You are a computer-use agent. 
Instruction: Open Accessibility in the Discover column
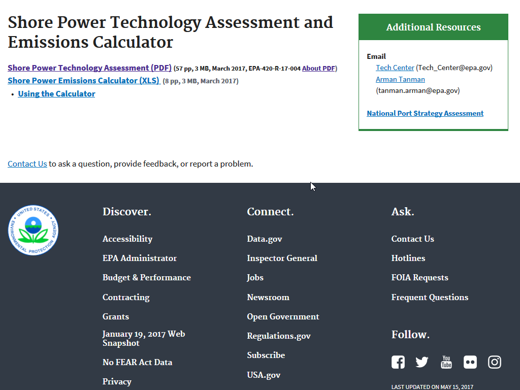tap(127, 239)
